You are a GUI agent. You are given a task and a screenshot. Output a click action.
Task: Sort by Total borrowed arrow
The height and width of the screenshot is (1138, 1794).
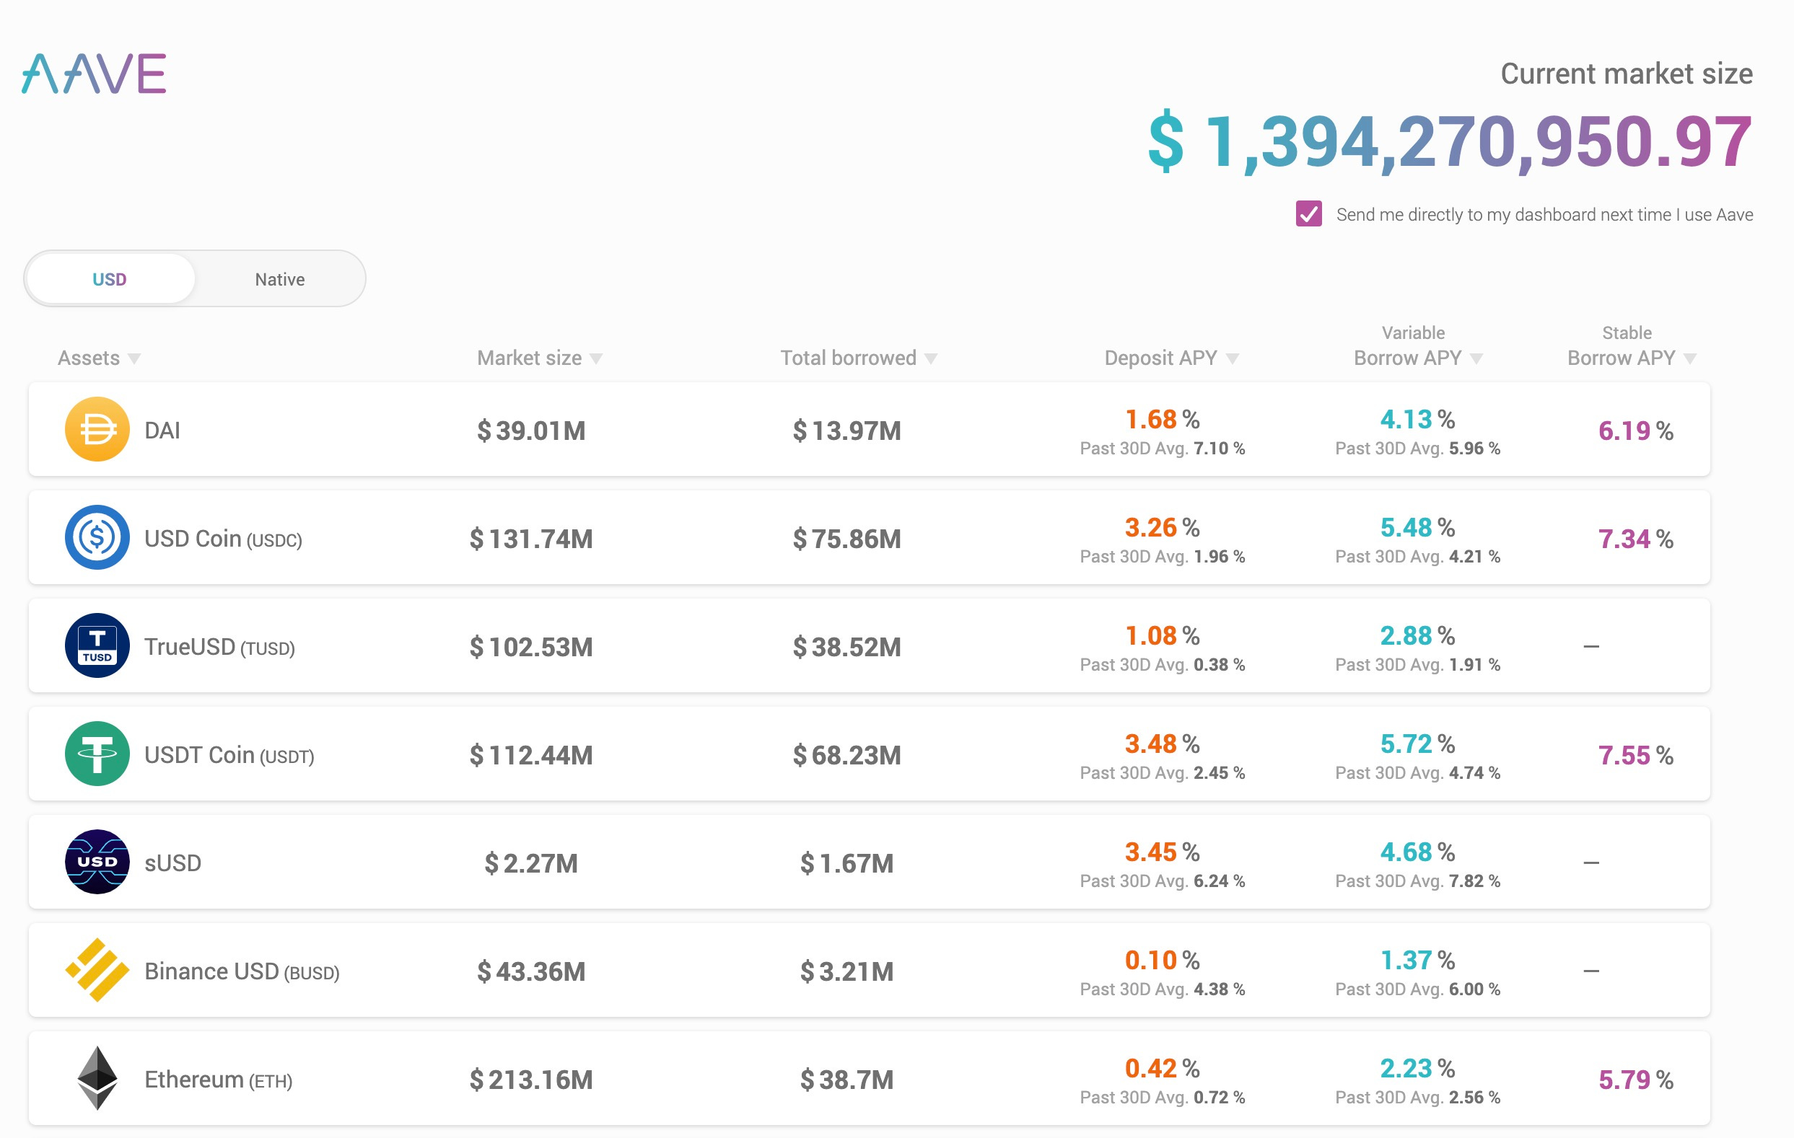click(x=930, y=359)
